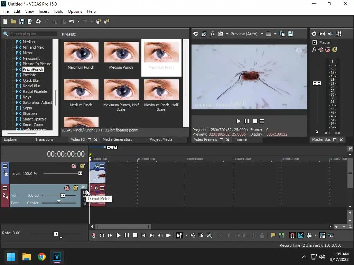354x265 pixels.
Task: Click the Insert Region icon in the bottom toolbar
Action: 281,235
